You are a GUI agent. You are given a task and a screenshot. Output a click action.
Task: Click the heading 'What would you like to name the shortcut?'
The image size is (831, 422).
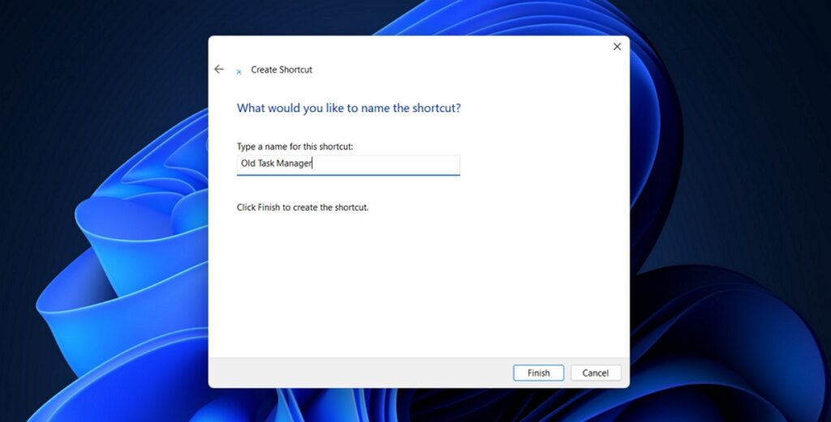coord(349,108)
